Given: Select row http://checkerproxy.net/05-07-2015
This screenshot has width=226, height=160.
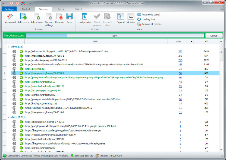Looking at the screenshot, I should [x=115, y=122].
